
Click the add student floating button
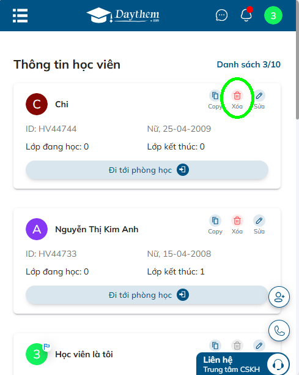279,297
